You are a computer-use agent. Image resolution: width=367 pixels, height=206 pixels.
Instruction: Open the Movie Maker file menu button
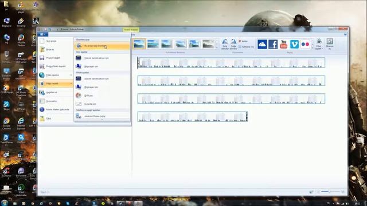coord(43,34)
